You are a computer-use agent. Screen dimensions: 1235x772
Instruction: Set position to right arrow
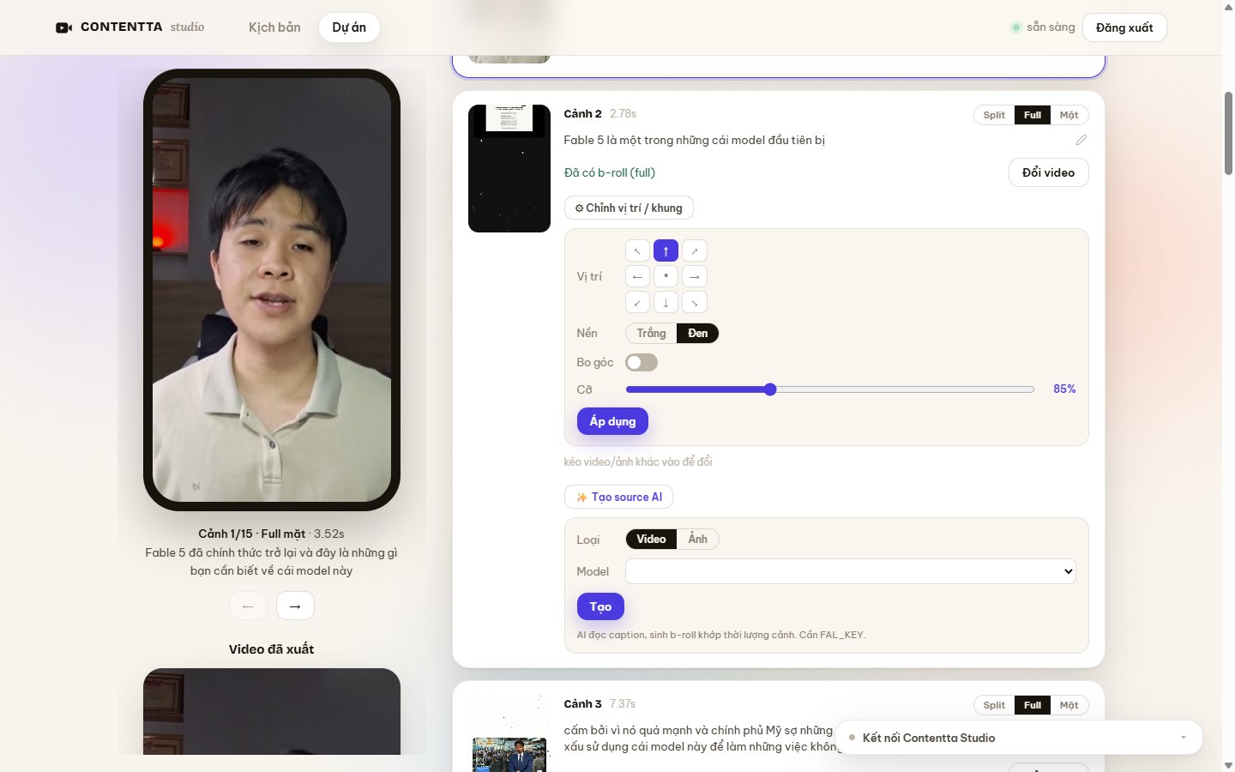(695, 276)
